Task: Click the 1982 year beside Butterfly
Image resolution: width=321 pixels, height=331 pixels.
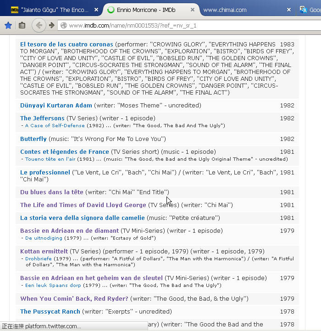Action: [287, 139]
